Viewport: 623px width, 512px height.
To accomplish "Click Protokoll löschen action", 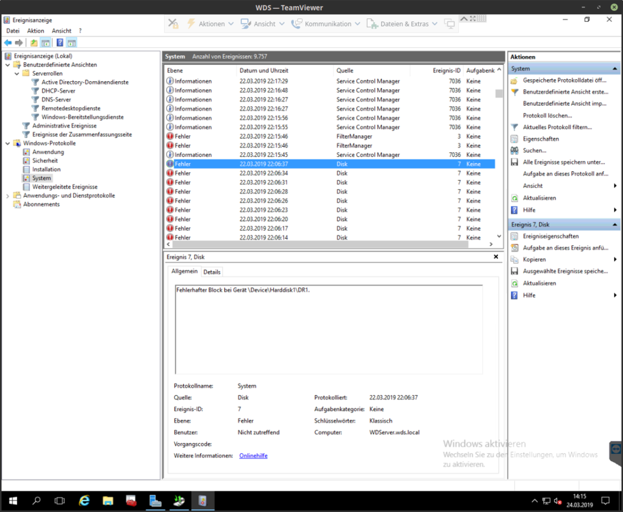I will tap(547, 115).
